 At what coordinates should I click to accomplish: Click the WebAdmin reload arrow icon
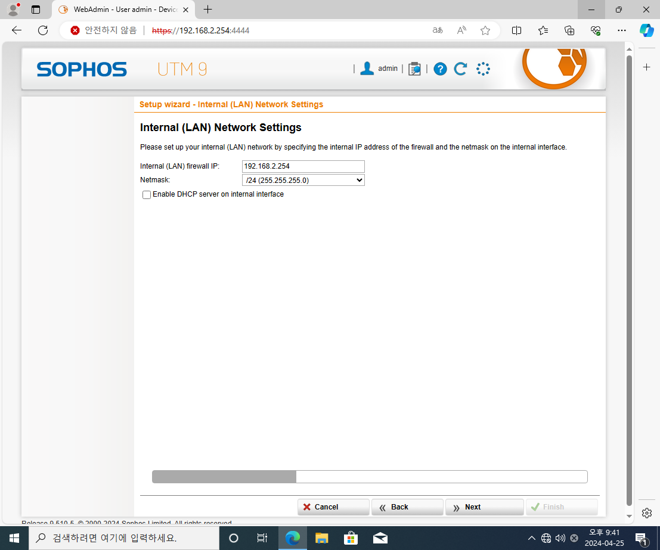tap(461, 69)
